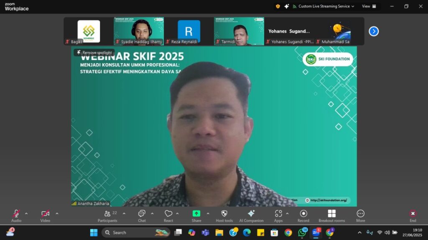This screenshot has height=240, width=428.
Task: Click Remove spotlight on main video
Action: pos(94,52)
